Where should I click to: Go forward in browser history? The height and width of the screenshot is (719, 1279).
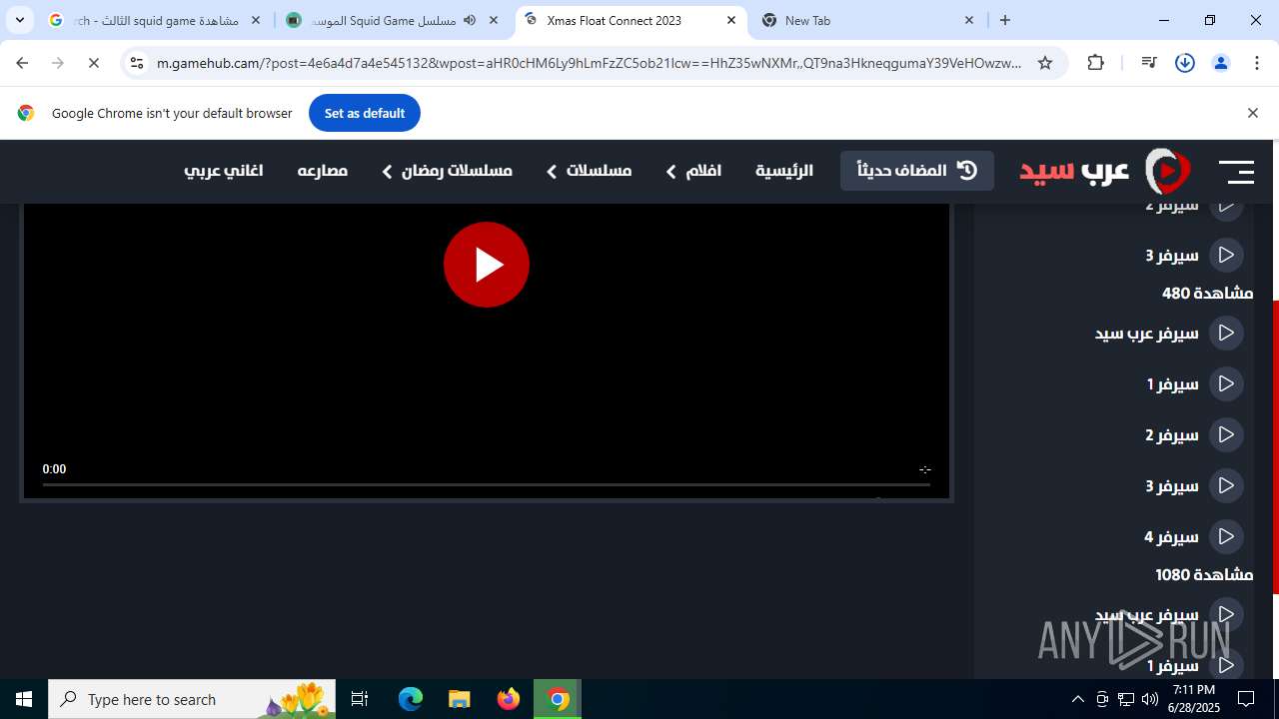point(58,63)
